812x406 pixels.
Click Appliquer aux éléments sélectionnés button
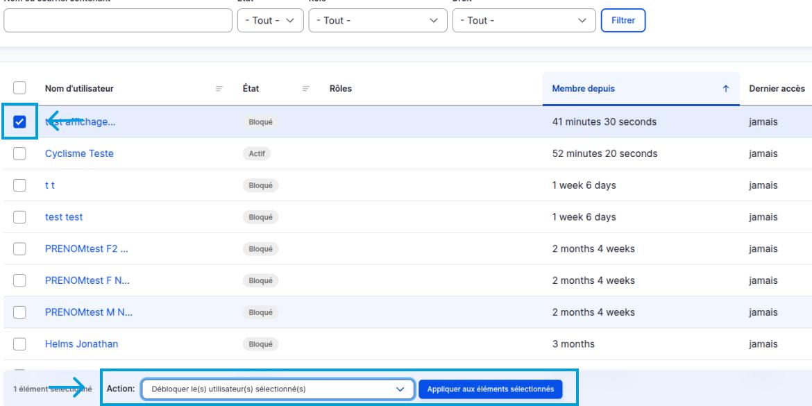click(490, 389)
